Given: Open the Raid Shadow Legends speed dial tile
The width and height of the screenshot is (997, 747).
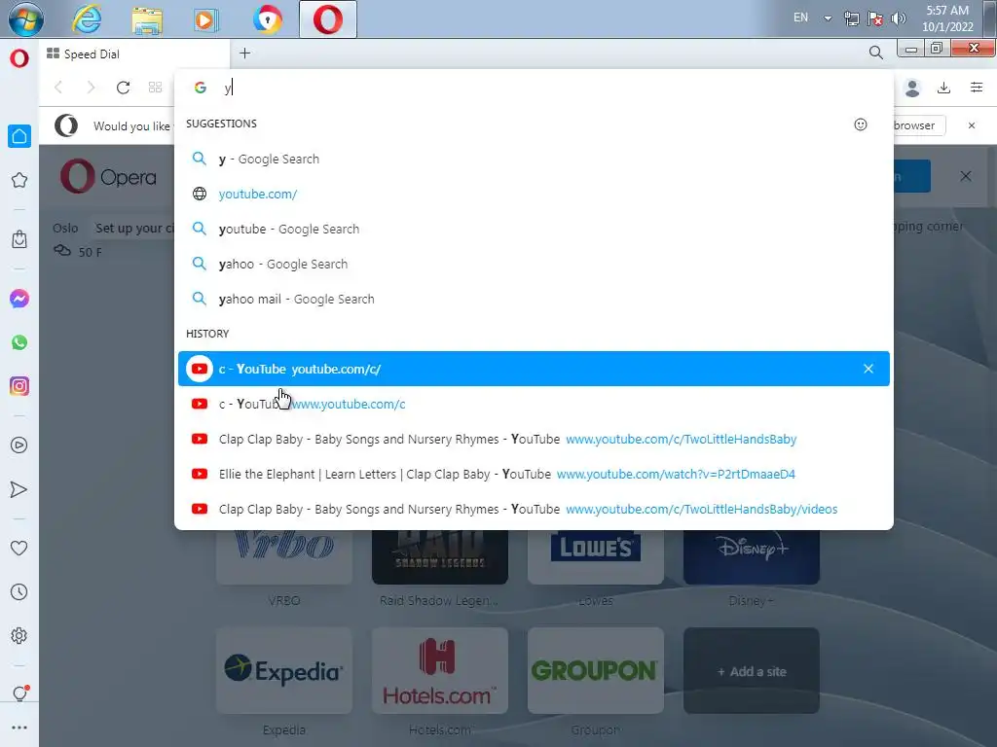Looking at the screenshot, I should pos(440,557).
